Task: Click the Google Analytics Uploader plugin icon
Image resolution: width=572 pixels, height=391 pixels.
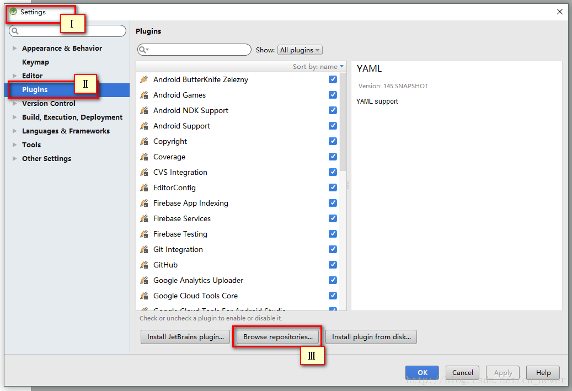Action: pos(144,280)
